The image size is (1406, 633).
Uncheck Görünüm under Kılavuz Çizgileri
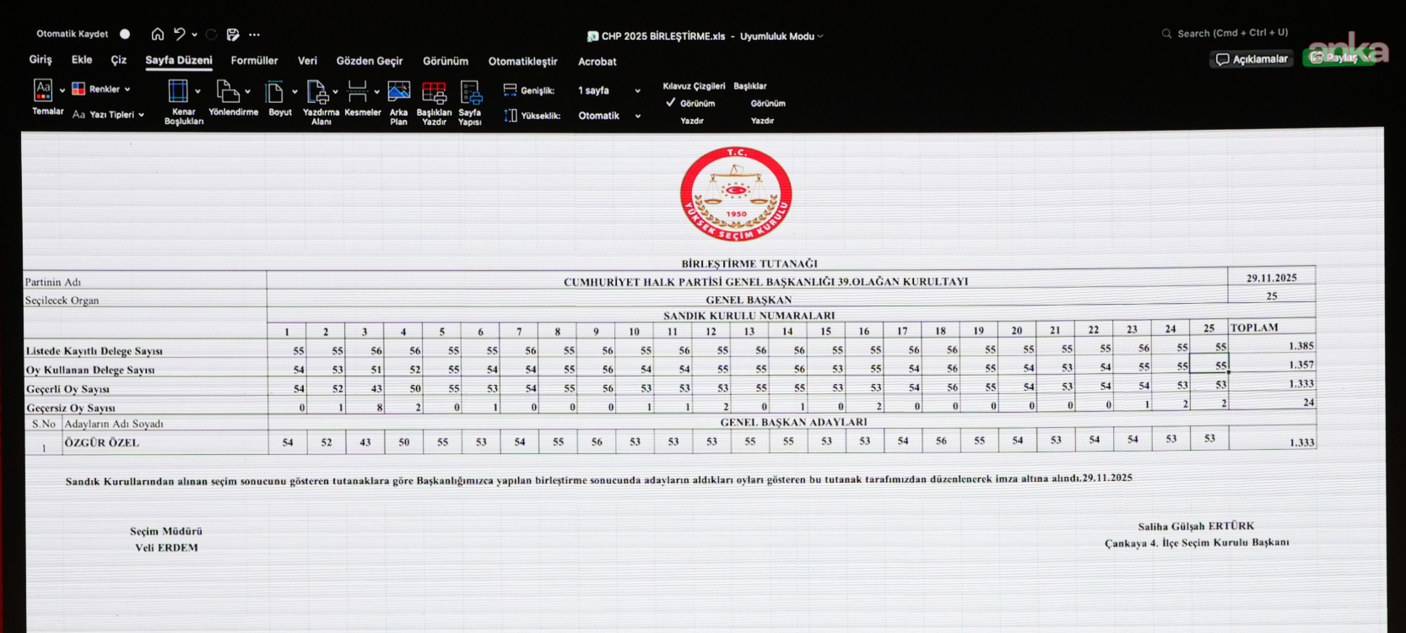point(671,103)
